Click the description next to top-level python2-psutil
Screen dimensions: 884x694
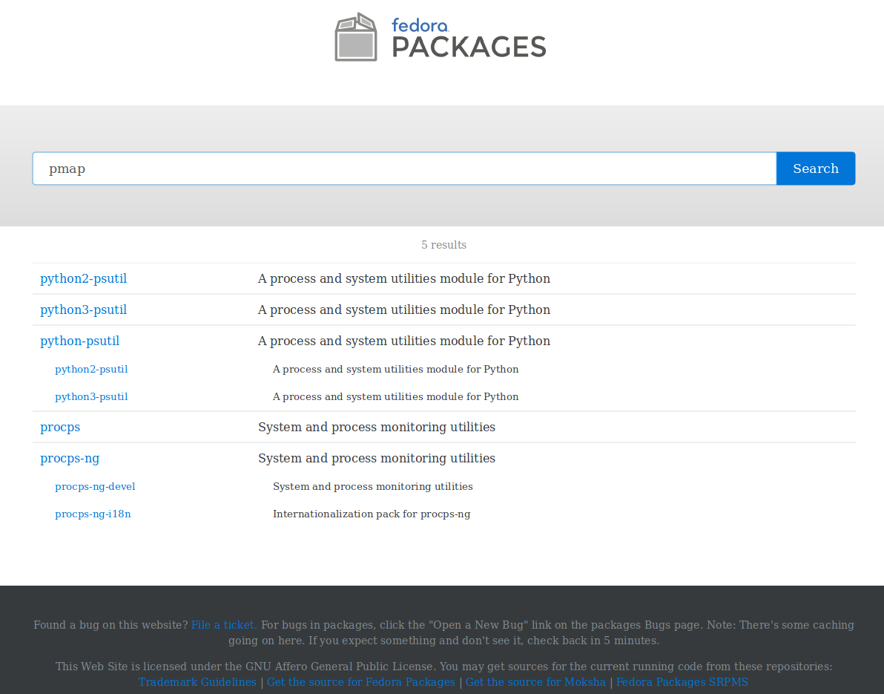point(403,279)
